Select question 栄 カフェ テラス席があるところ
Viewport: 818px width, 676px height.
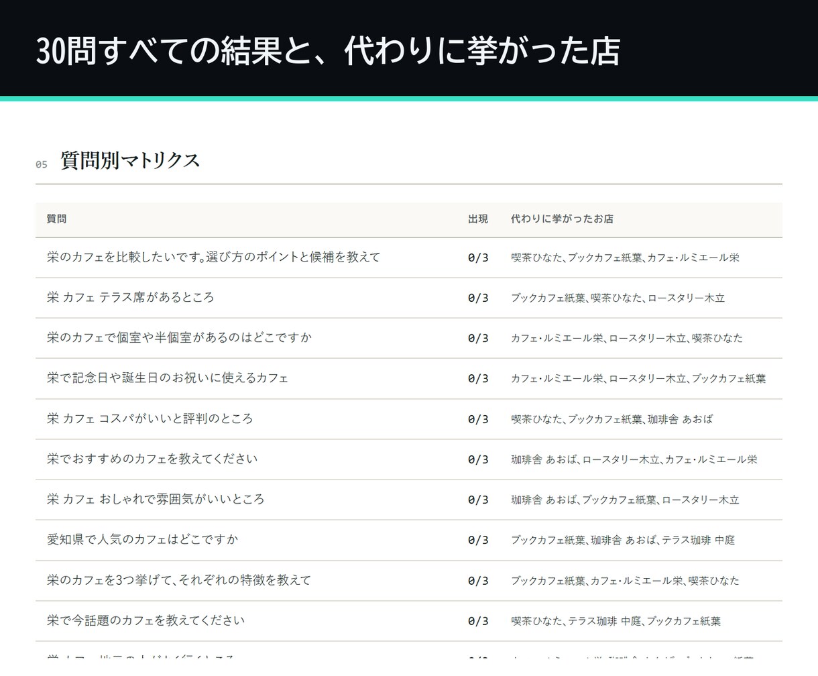coord(131,297)
